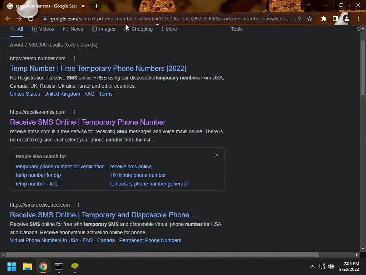Open BlueStacks from the taskbar
The width and height of the screenshot is (366, 275).
(75, 266)
